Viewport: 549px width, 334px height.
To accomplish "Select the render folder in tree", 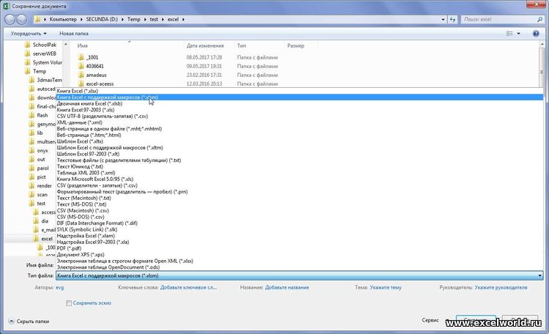I will (x=44, y=186).
